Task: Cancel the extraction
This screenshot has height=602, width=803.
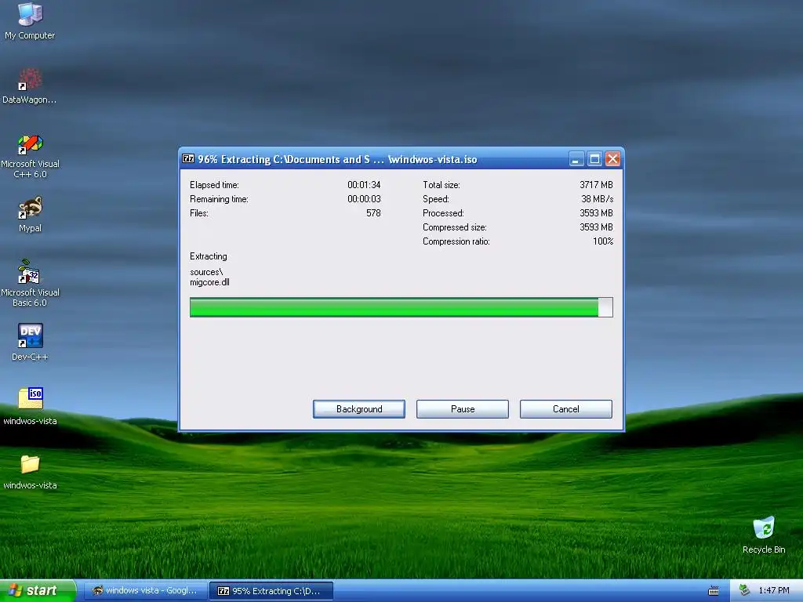Action: coord(566,409)
